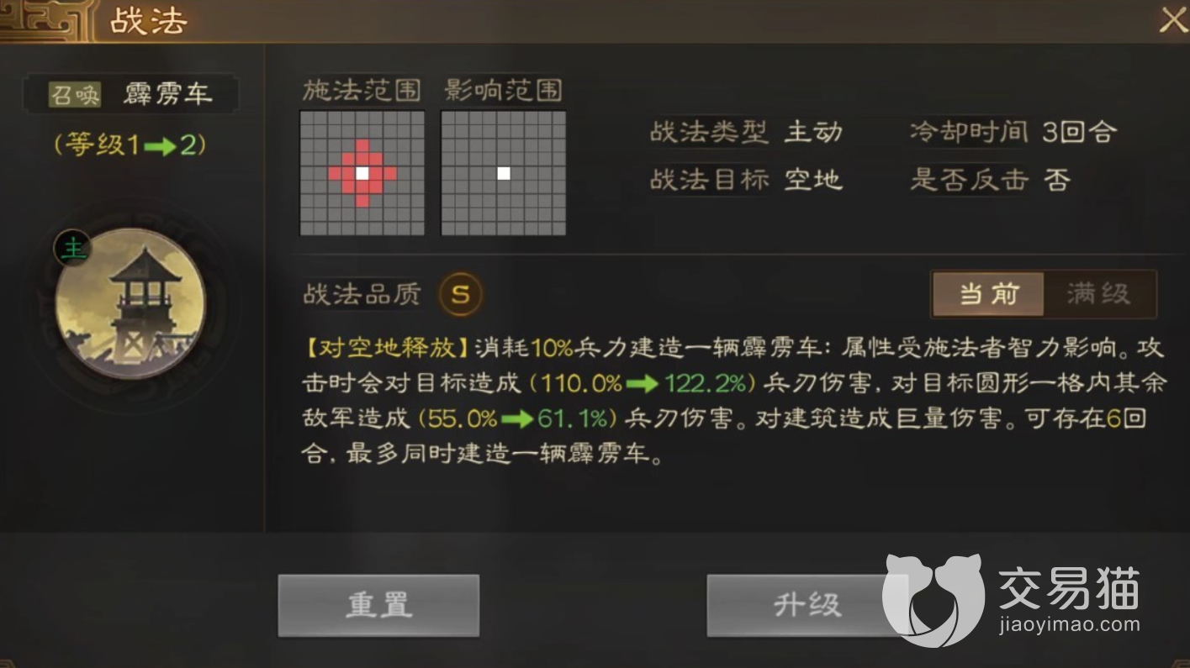Switch to 当前 level view
This screenshot has width=1190, height=668.
[x=988, y=294]
